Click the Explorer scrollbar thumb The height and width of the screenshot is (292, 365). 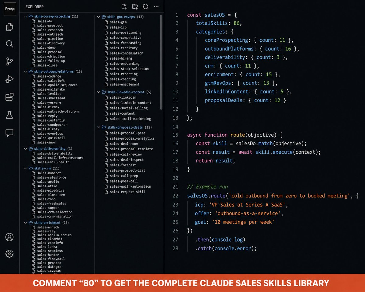(x=161, y=62)
